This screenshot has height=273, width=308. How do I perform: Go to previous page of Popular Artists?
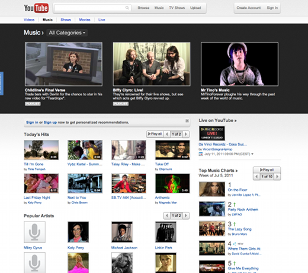coord(167,216)
